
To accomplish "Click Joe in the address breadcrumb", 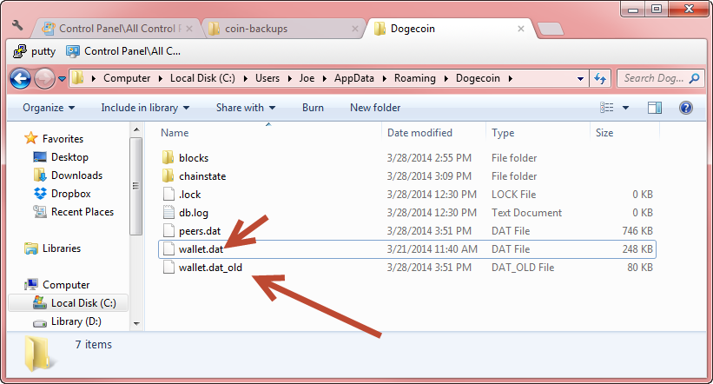I will pos(307,78).
